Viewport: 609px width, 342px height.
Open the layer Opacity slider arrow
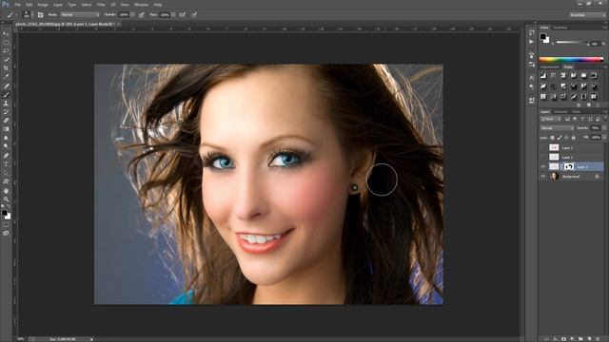coord(604,128)
